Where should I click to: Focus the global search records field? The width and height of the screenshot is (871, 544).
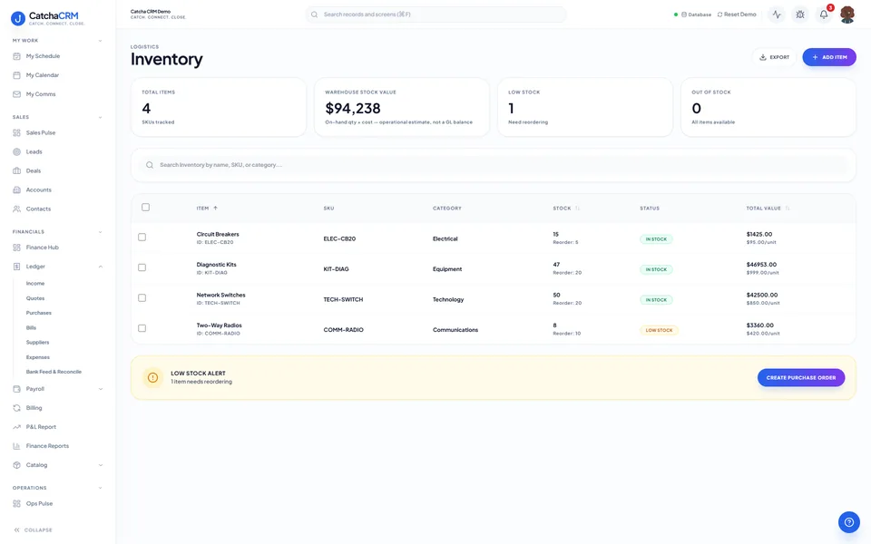point(436,15)
